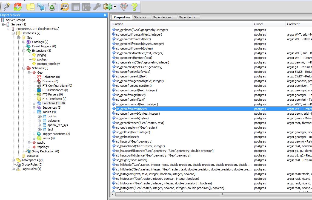Click the Add server connection plug icon

(x=7, y=7)
